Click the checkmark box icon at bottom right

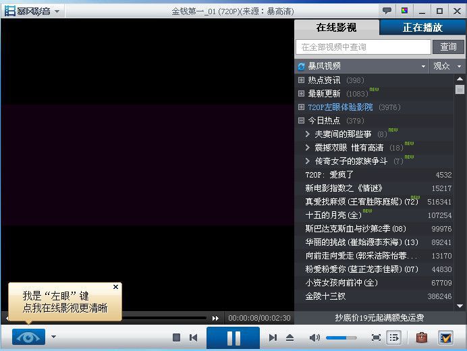(x=445, y=337)
